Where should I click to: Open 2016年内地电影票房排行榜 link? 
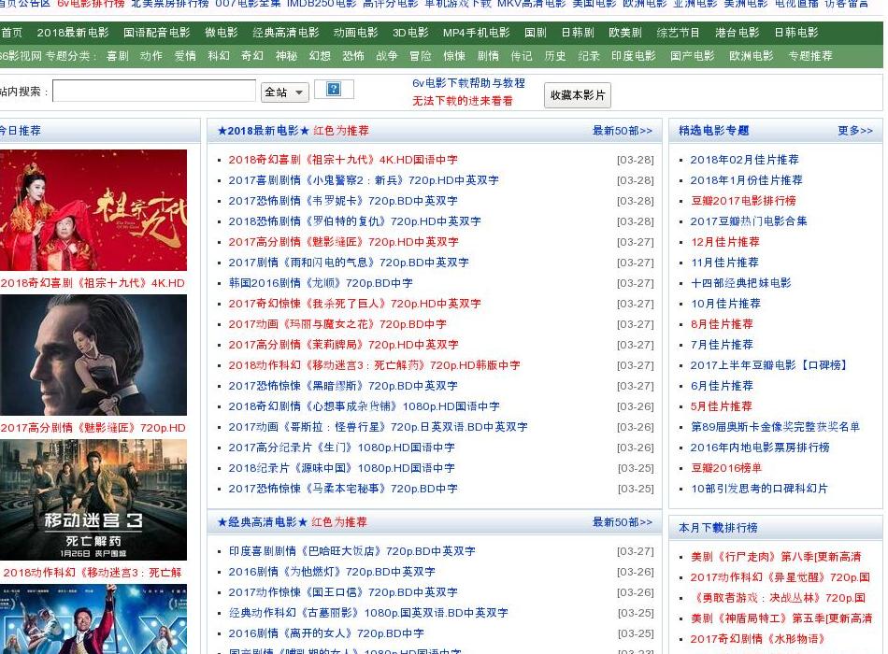click(760, 448)
